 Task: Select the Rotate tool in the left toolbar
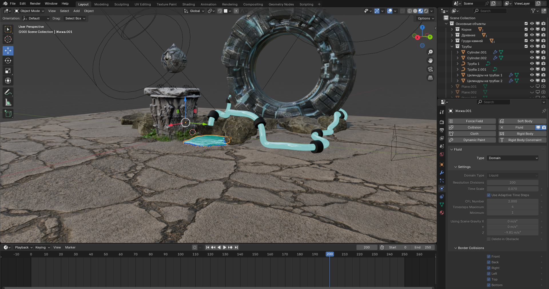coord(8,61)
